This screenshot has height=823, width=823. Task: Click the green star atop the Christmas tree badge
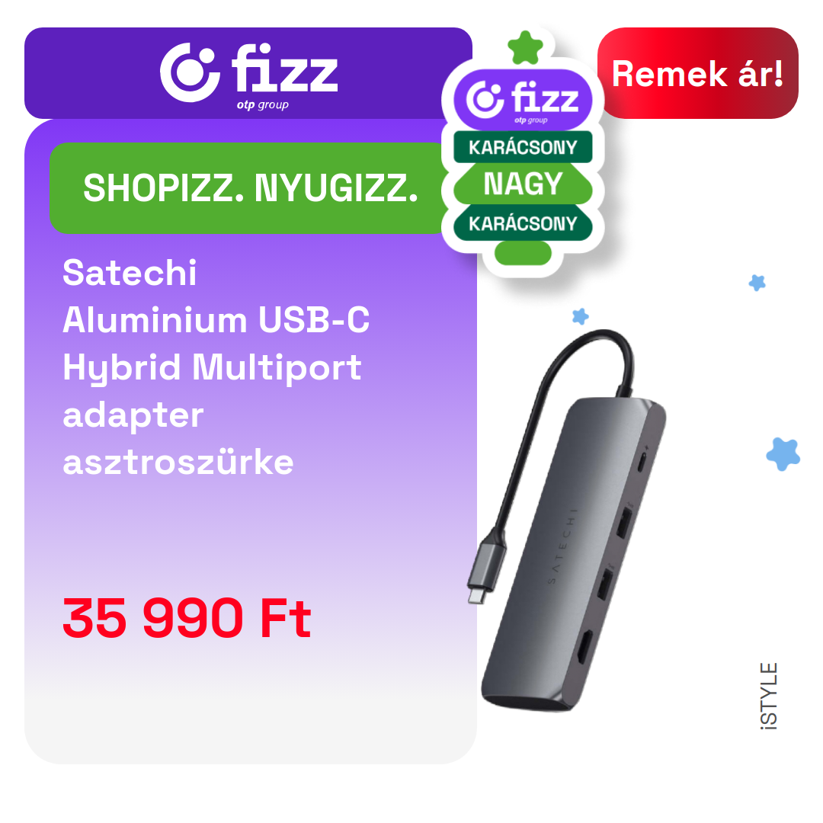525,48
